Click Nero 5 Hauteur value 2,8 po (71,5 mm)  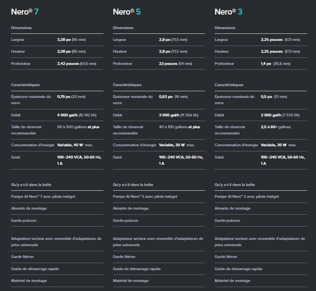point(173,52)
